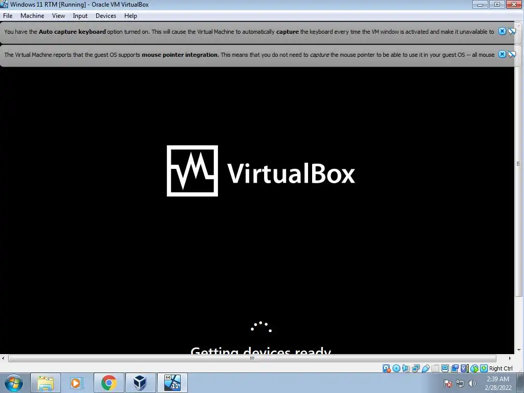Suppress future Auto capture keyboard messages
Viewport: 524px width, 393px height.
(512, 31)
